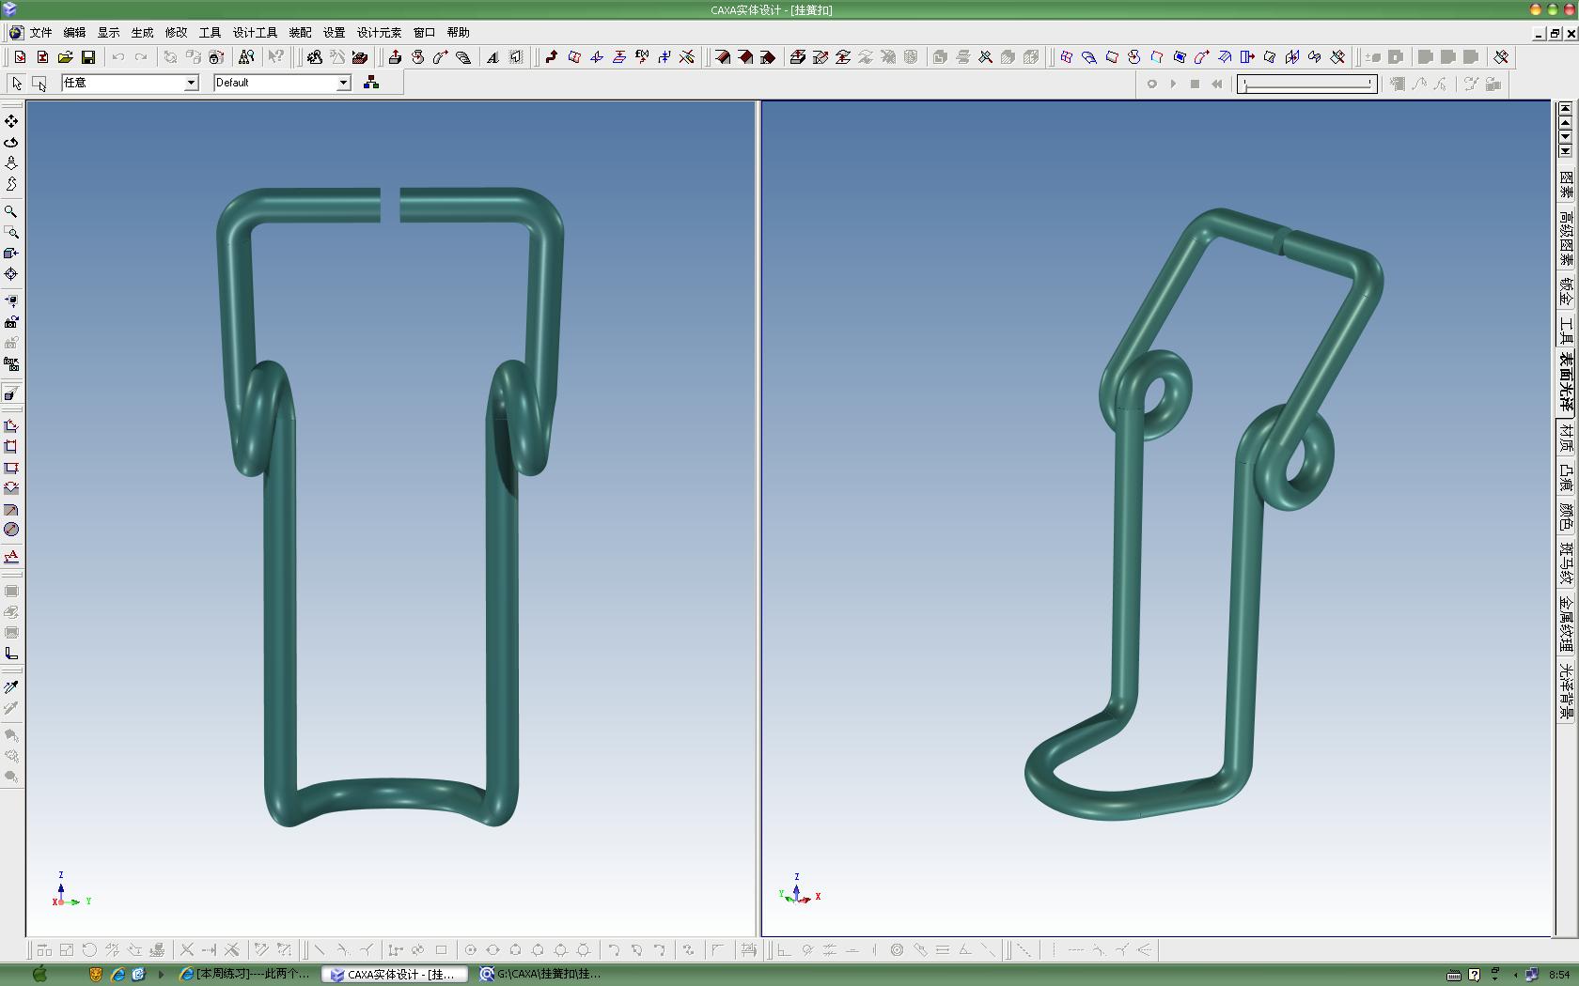Open the Default configuration dropdown
Image resolution: width=1579 pixels, height=986 pixels.
click(x=343, y=83)
